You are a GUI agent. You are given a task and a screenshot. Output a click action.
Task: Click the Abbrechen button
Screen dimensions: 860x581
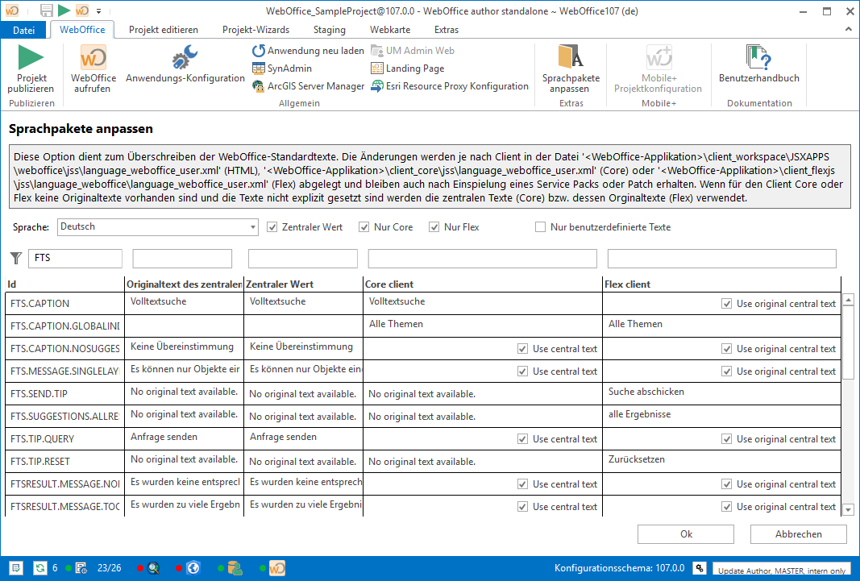click(798, 534)
